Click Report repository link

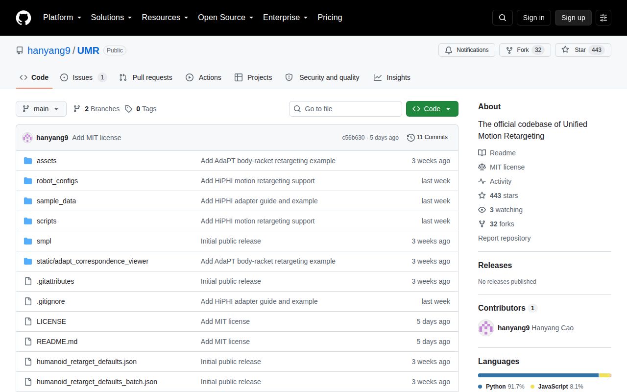tap(504, 238)
